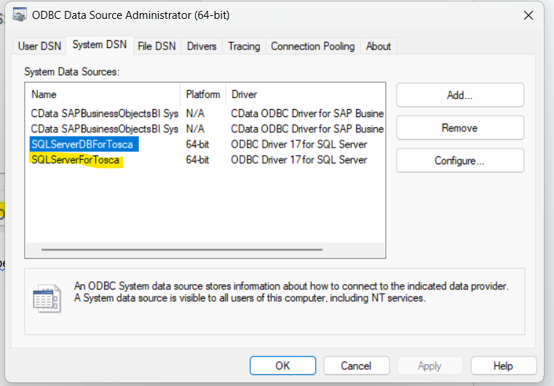
Task: Open Help for the dialog
Action: 503,366
